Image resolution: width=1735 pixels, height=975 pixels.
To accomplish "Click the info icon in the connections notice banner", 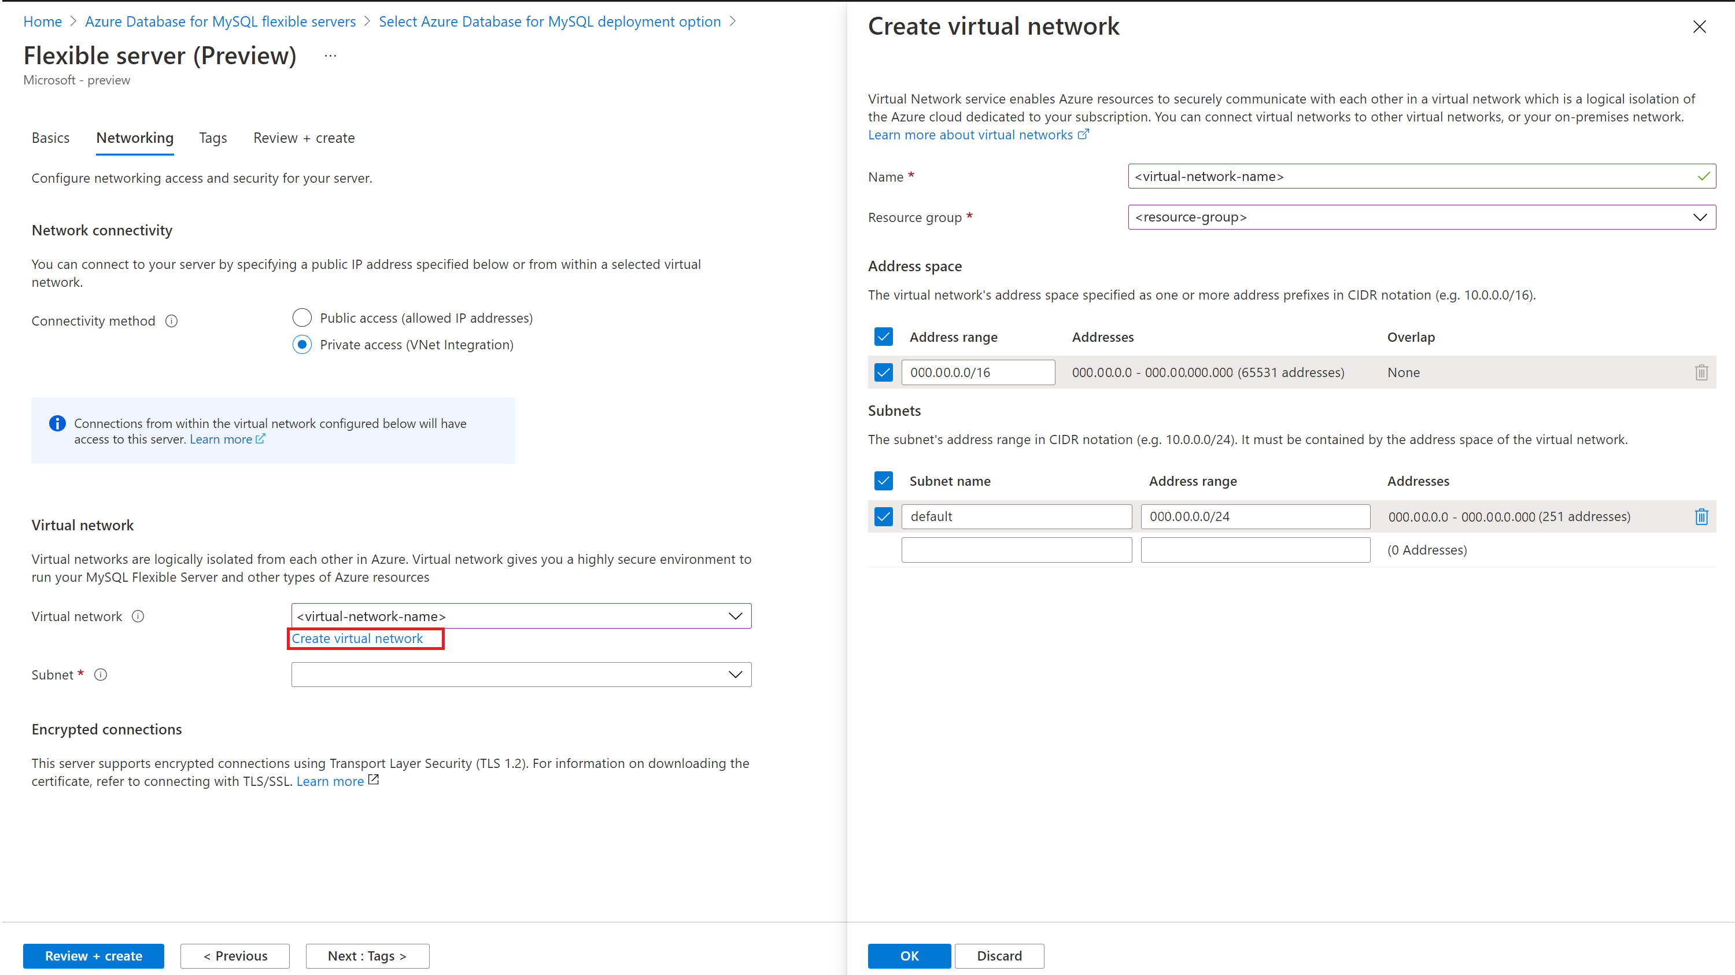I will (x=57, y=423).
